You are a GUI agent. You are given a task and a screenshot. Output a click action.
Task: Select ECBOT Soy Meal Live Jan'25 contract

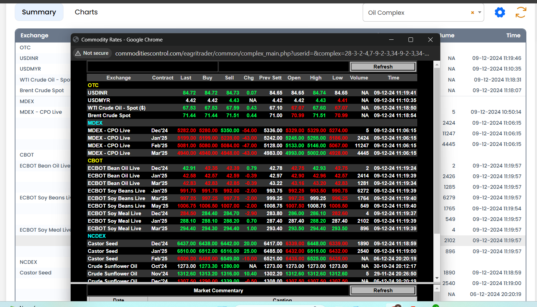point(252,221)
